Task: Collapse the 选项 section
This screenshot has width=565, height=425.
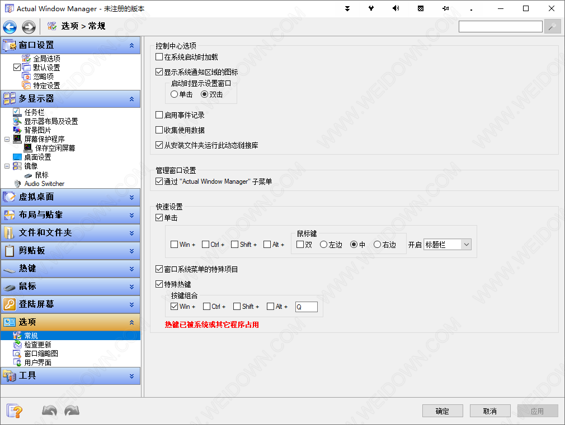Action: (x=132, y=322)
